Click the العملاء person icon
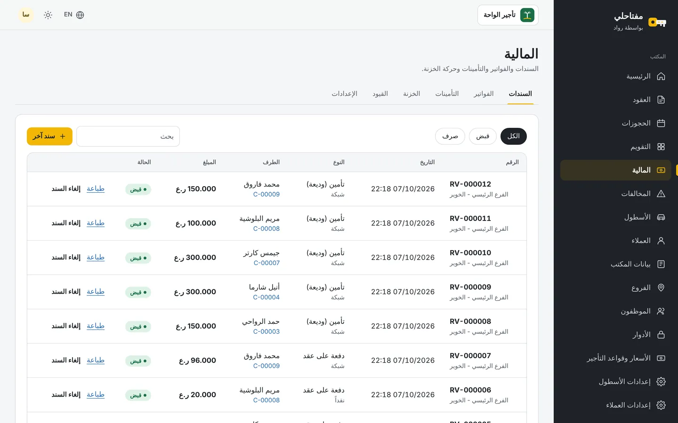The width and height of the screenshot is (678, 423). point(661,241)
